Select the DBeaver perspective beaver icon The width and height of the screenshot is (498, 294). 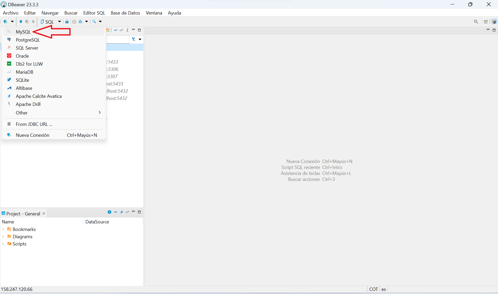(x=494, y=22)
